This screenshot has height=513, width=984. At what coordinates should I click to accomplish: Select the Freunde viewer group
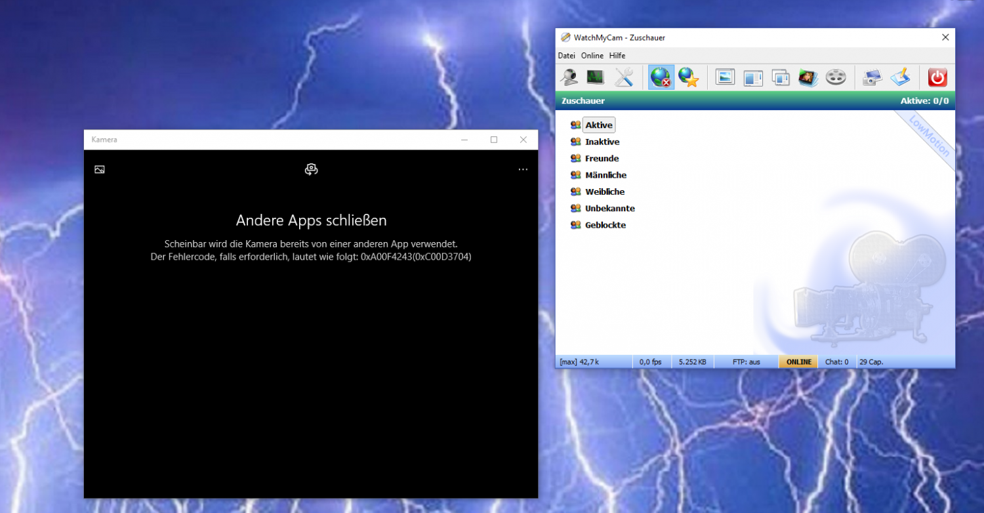click(x=602, y=159)
